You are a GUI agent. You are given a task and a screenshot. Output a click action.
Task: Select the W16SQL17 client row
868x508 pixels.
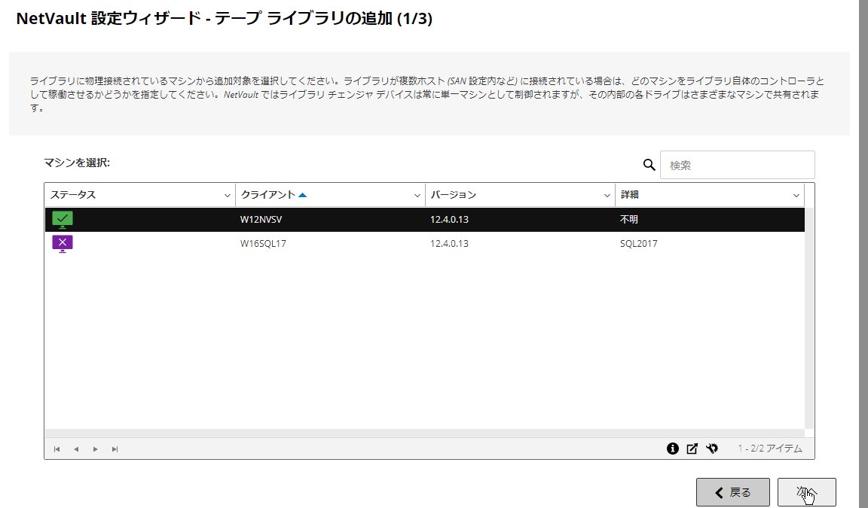pos(425,244)
